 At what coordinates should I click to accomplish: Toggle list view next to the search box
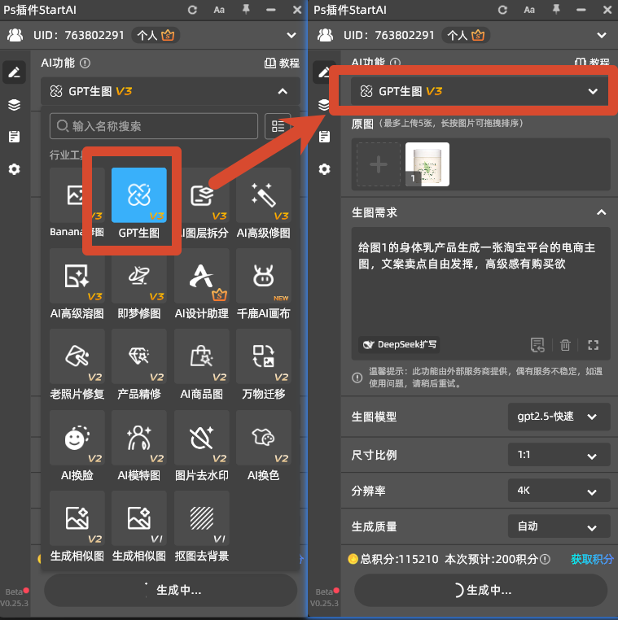(x=278, y=126)
